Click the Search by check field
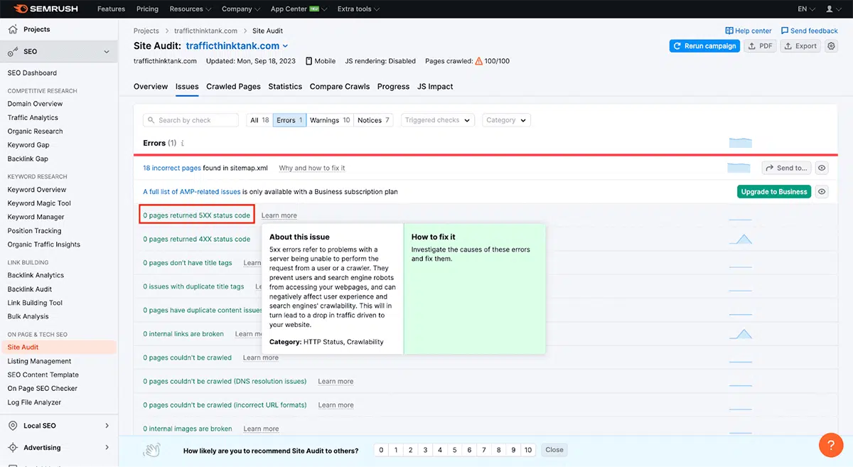This screenshot has width=853, height=467. tap(191, 120)
